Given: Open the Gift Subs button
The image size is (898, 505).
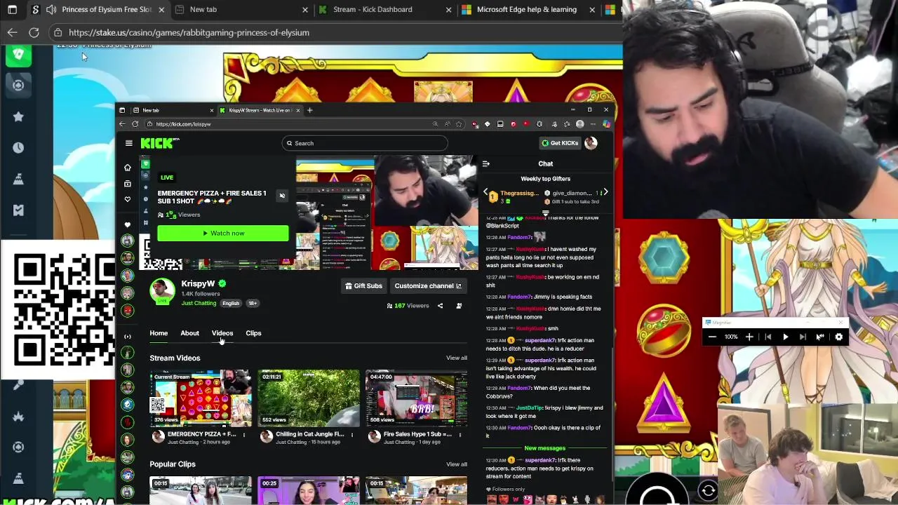Looking at the screenshot, I should click(363, 285).
